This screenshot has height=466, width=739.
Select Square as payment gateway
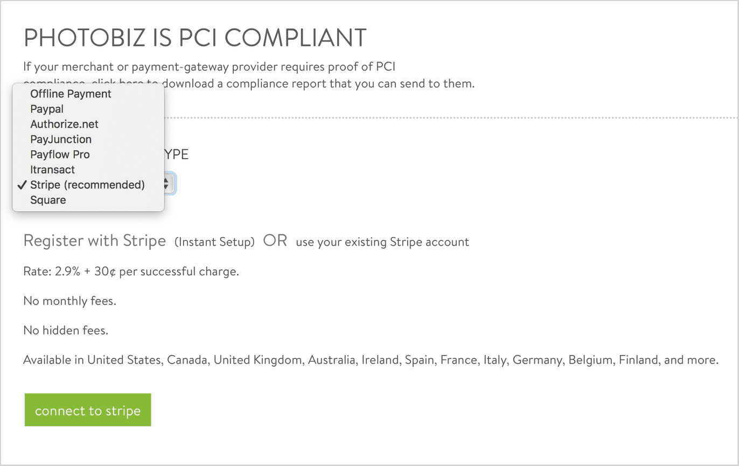pos(48,200)
